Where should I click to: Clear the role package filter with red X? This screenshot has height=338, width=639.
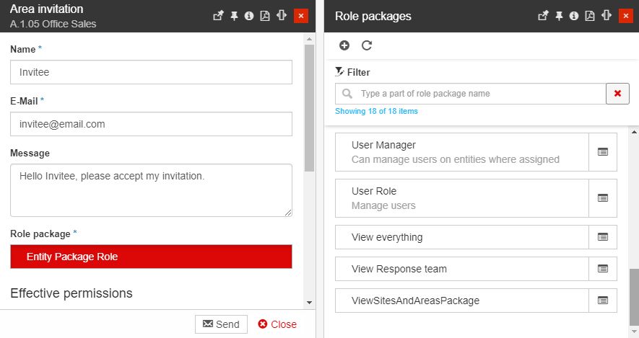(617, 94)
